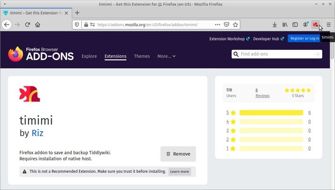Go to the Explore section

coord(89,56)
